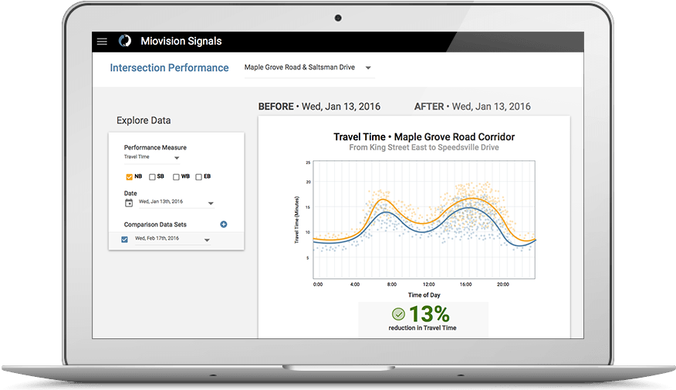This screenshot has width=676, height=390.
Task: Click the Intersection Performance title link
Action: (169, 68)
